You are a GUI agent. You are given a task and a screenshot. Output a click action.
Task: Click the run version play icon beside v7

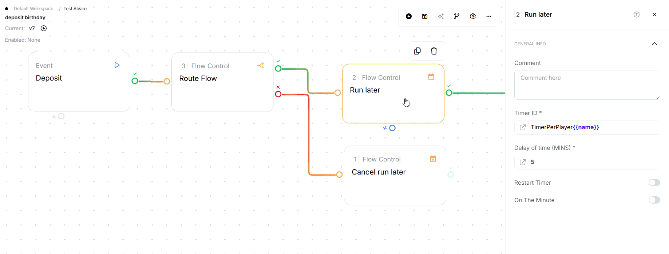click(44, 28)
